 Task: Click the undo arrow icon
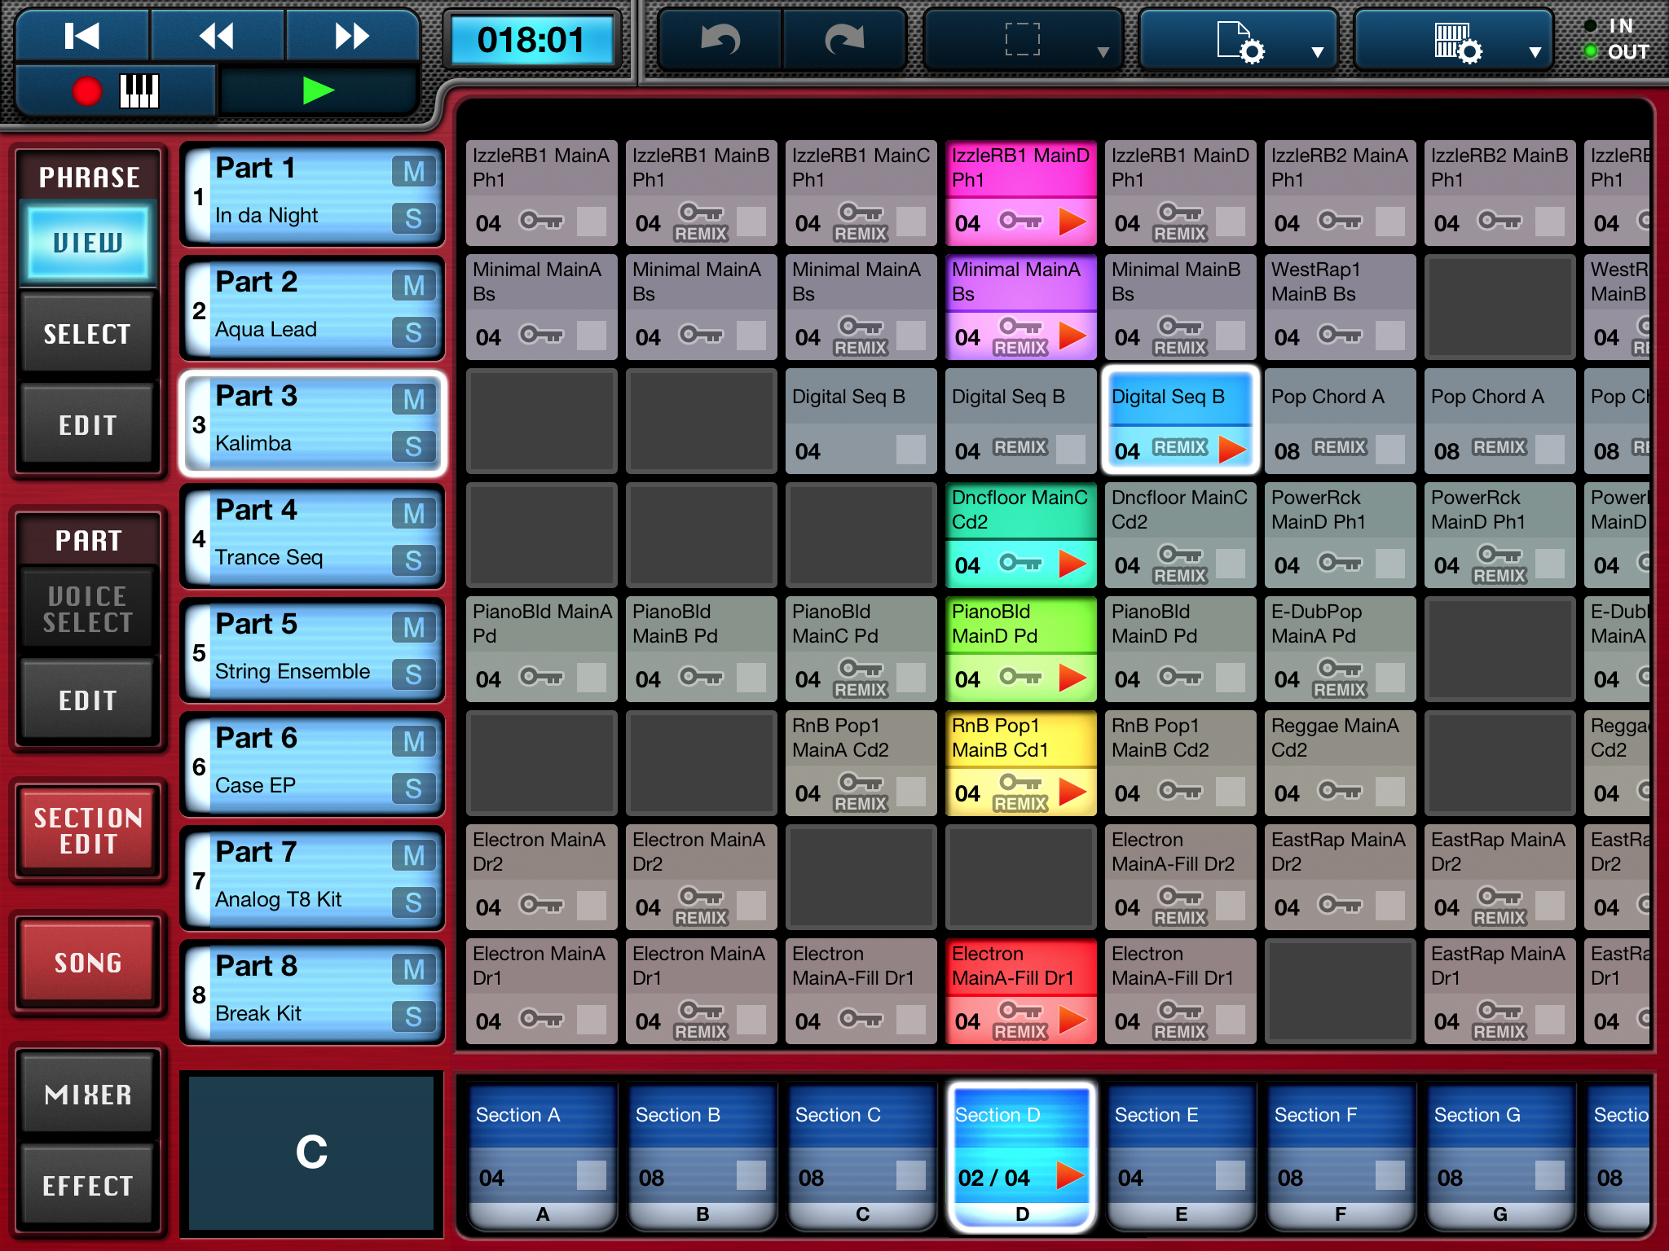tap(720, 39)
